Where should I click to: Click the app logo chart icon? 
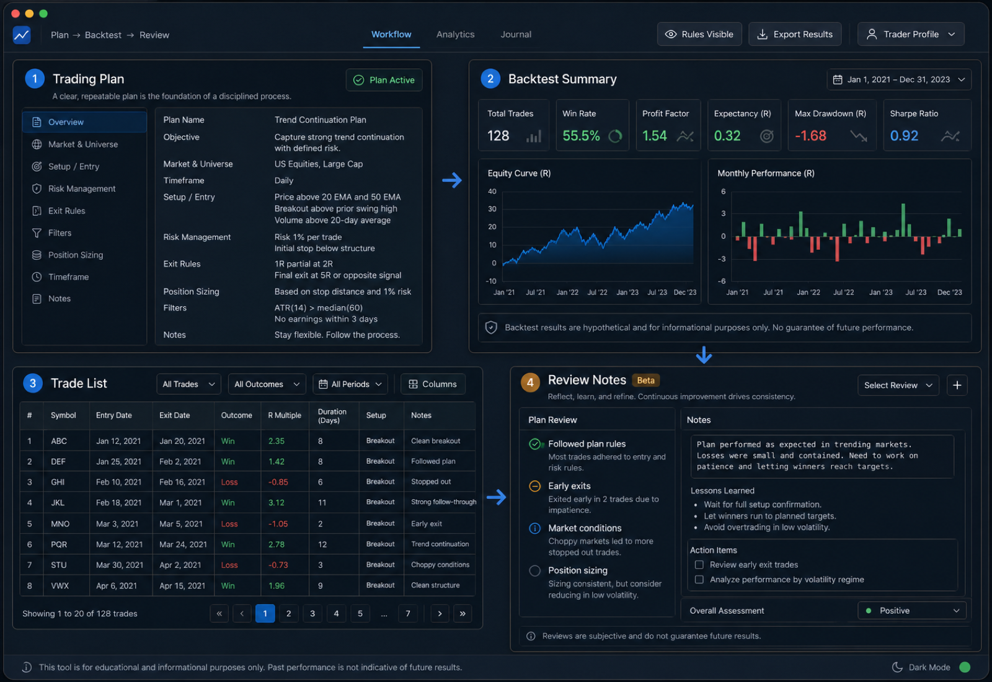(22, 35)
